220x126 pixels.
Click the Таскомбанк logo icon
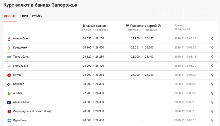pyautogui.click(x=9, y=57)
